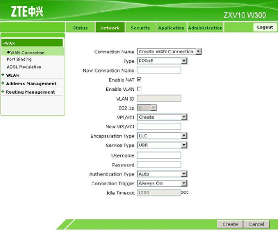Open Encapsulation Type LLC dropdown
The image size is (278, 231).
[162, 136]
